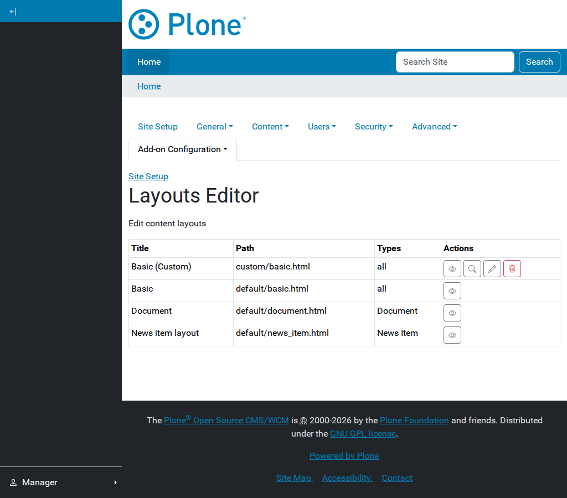Open the Plone Open Source CMS/WCM link
Image resolution: width=567 pixels, height=498 pixels.
tap(226, 420)
